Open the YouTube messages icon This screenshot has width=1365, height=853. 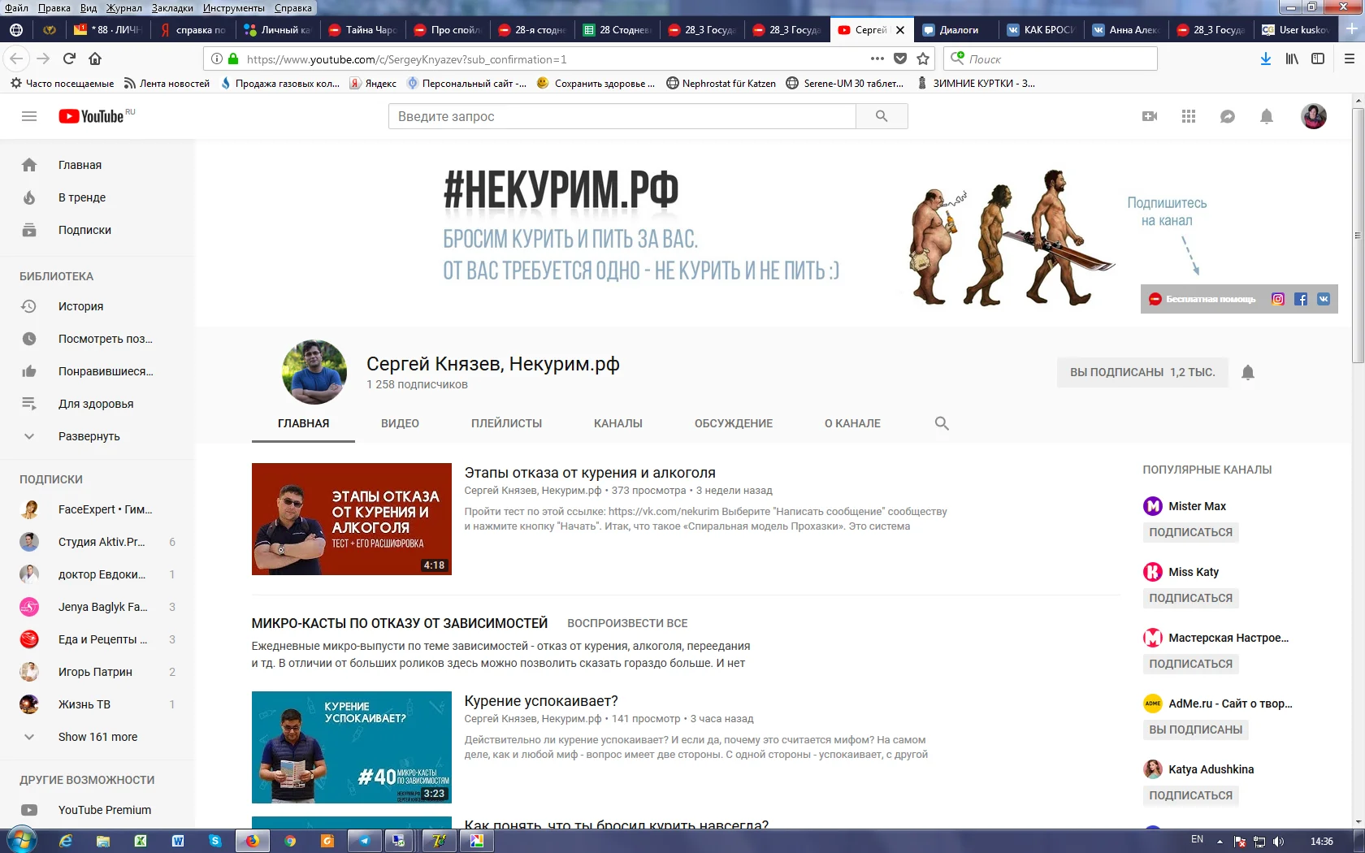[1228, 116]
